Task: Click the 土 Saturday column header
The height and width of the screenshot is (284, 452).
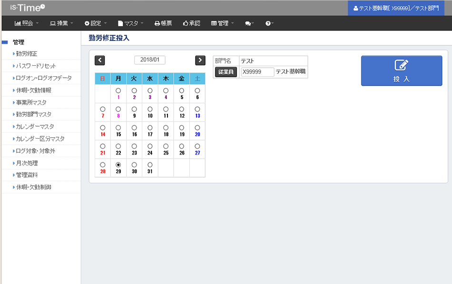Action: [x=197, y=79]
